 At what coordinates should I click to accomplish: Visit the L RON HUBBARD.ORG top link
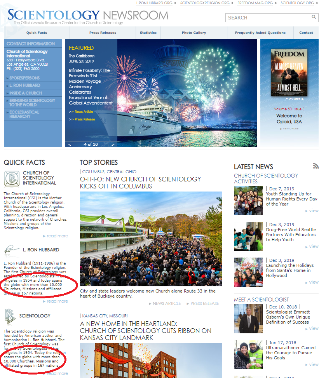156,3
